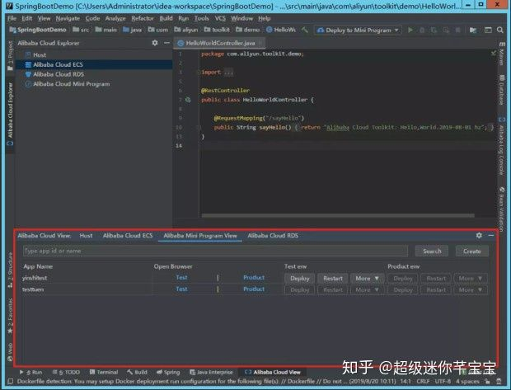Click the app id search field
This screenshot has height=390, width=511.
pyautogui.click(x=214, y=251)
